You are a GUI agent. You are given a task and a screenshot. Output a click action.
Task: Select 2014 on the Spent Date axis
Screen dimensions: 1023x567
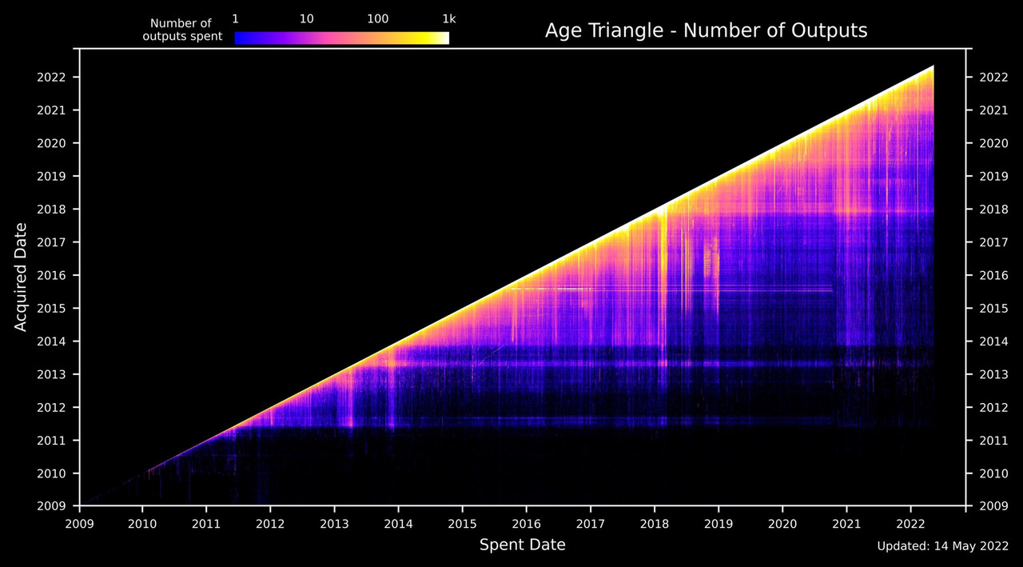pyautogui.click(x=398, y=523)
